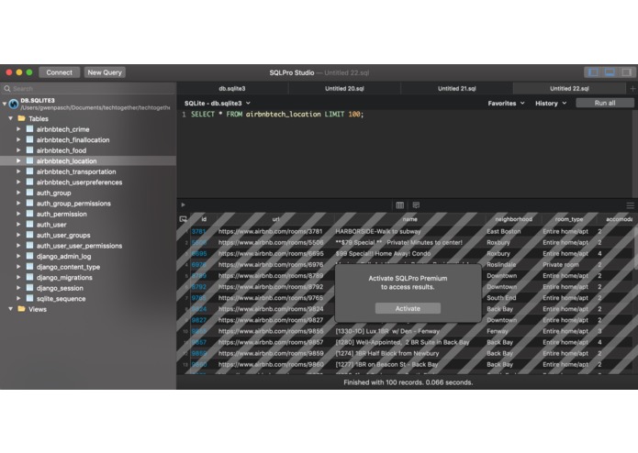Viewport: 638px width, 453px height.
Task: Click the Tables folder icon
Action: pyautogui.click(x=21, y=118)
